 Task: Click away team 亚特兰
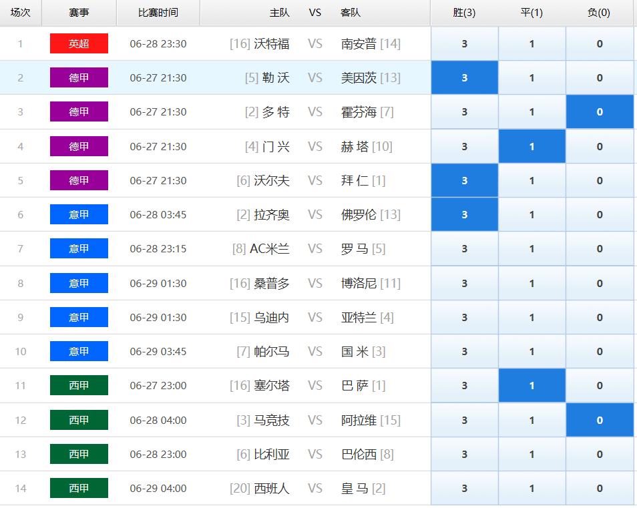coord(359,317)
